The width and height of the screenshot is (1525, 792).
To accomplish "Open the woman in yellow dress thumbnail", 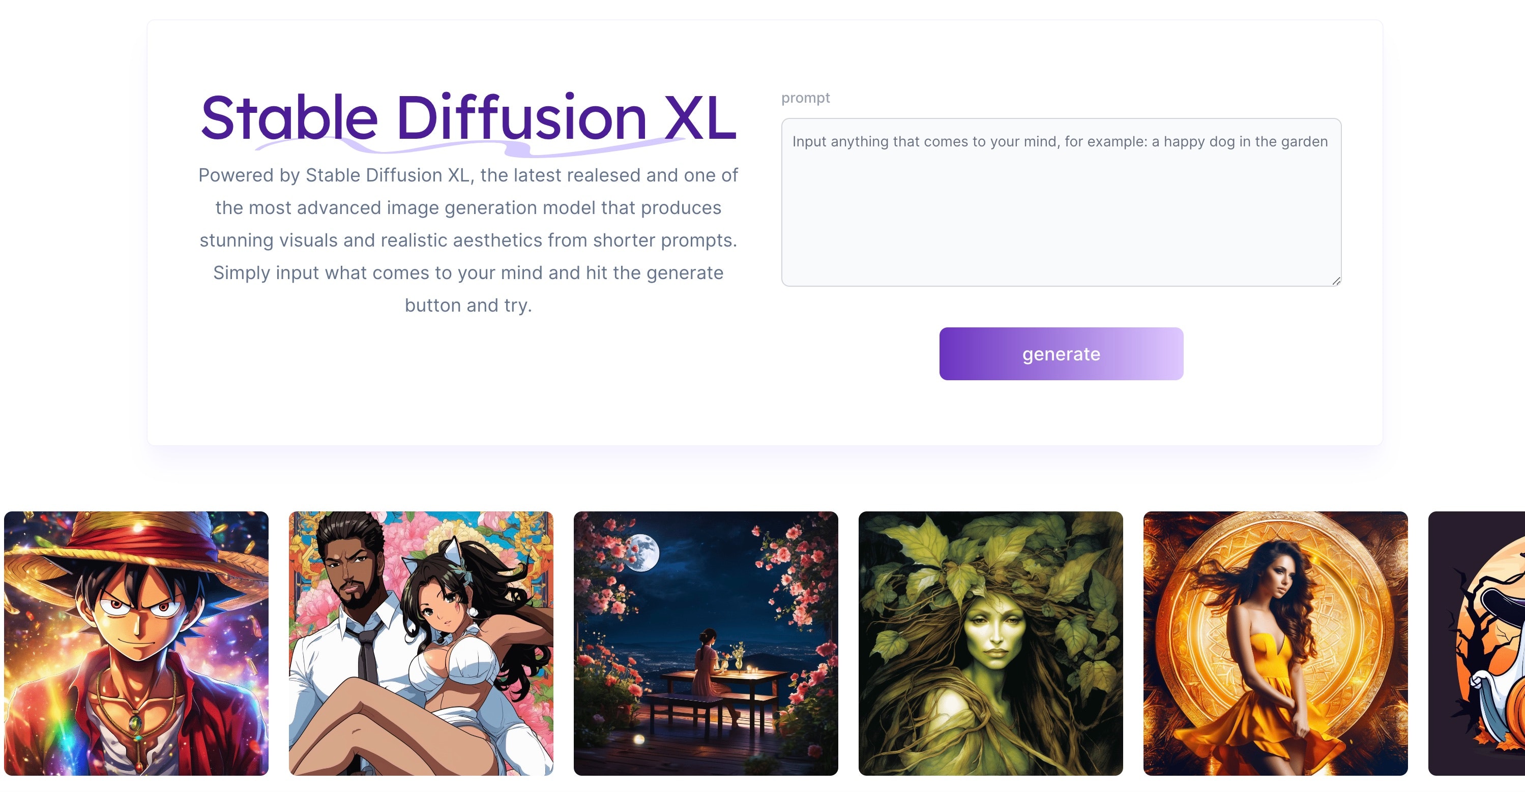I will coord(1275,644).
